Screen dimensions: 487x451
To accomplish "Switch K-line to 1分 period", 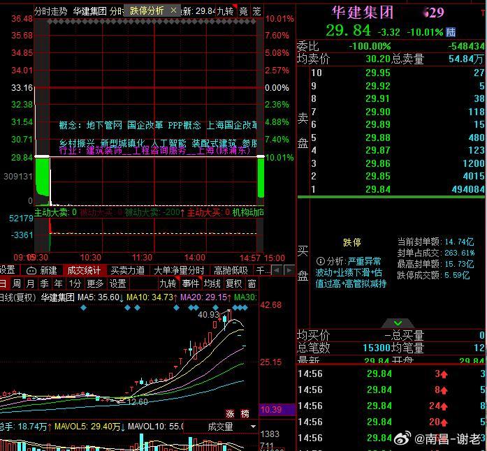I will tap(75, 283).
